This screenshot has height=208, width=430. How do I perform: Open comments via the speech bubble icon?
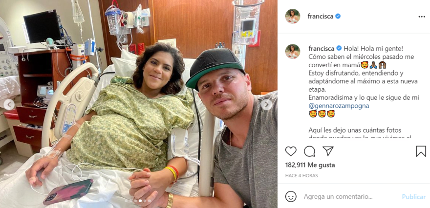point(309,151)
